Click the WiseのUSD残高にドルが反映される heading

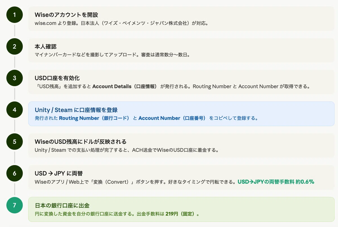81,141
